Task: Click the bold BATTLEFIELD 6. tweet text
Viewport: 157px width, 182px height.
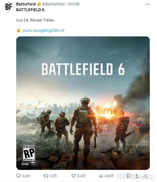Action: coord(31,10)
